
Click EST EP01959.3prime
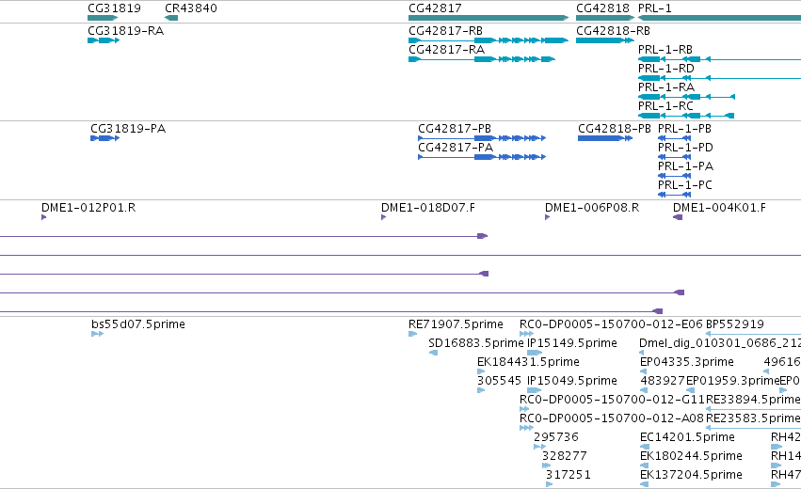[690, 390]
